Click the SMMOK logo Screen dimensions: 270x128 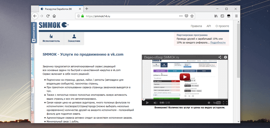tap(54, 25)
